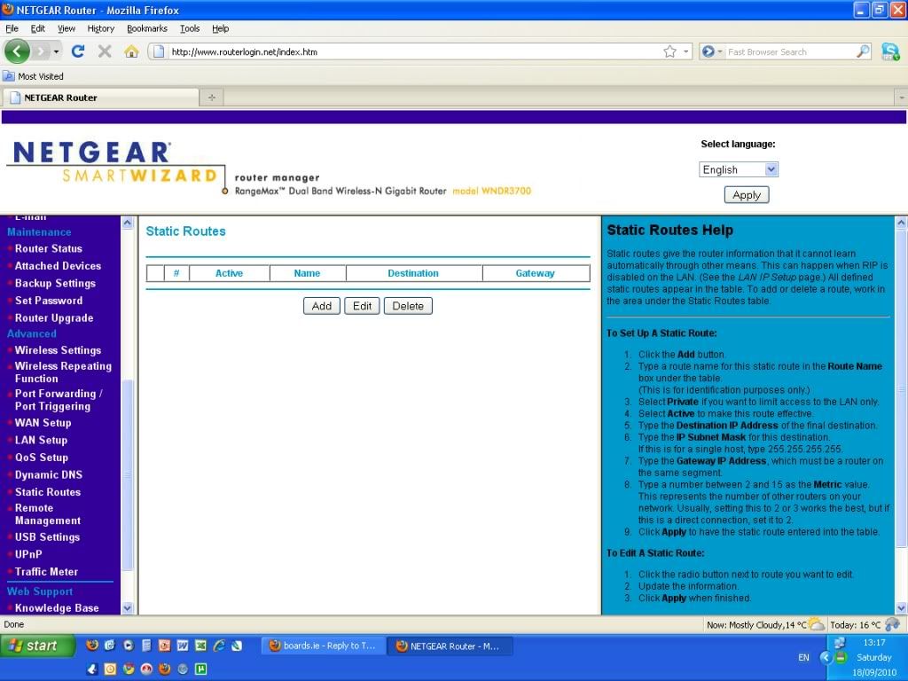
Task: Reload the current page
Action: 78,51
